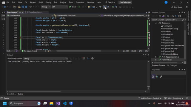Undo last edit with Undo arrow
This screenshot has height=107, width=191.
coord(30,7)
